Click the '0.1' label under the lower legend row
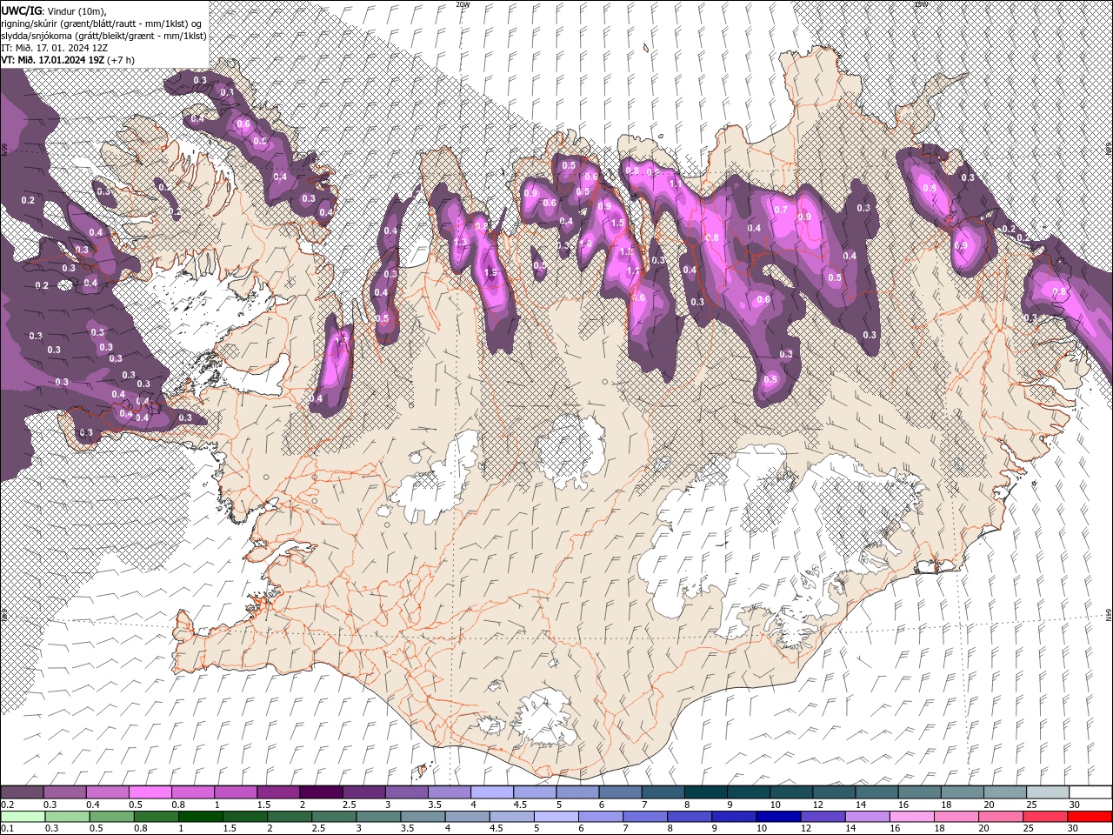Screen dimensions: 1113x835 (7, 829)
